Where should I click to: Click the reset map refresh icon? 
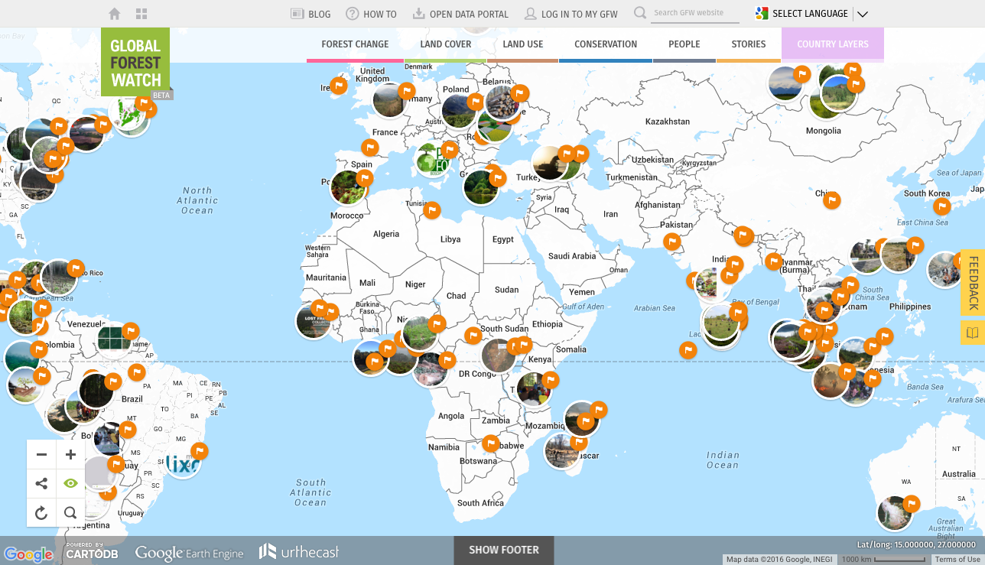pos(41,513)
